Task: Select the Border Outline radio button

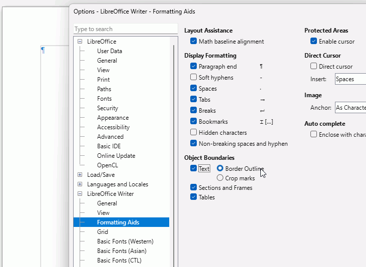Action: (x=220, y=169)
